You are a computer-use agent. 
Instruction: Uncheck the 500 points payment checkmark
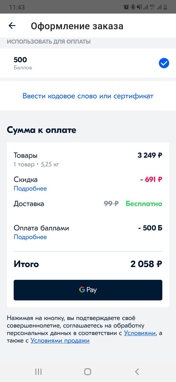(x=164, y=63)
